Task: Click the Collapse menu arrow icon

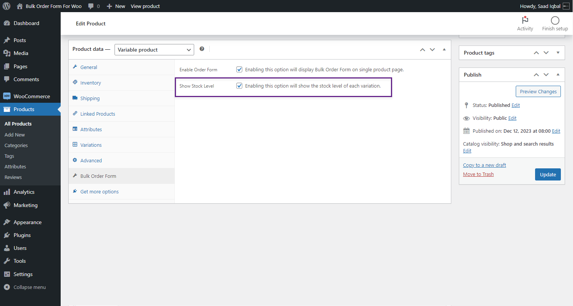Action: 7,287
